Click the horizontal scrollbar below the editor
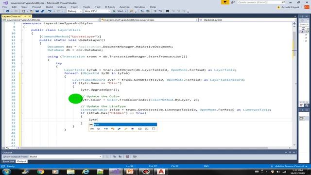Viewport: 311px width, 175px height. click(144, 148)
